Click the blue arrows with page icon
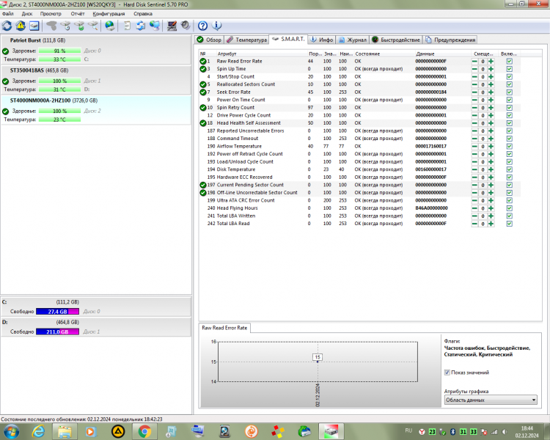 tap(141, 26)
